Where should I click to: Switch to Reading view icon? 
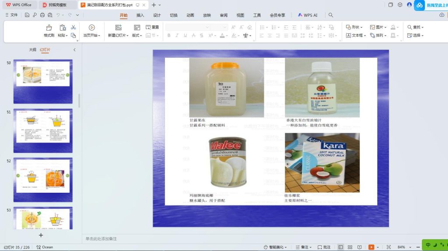click(x=360, y=247)
